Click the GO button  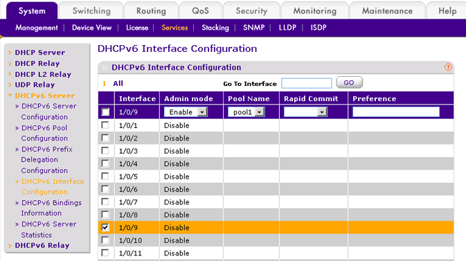click(x=349, y=82)
